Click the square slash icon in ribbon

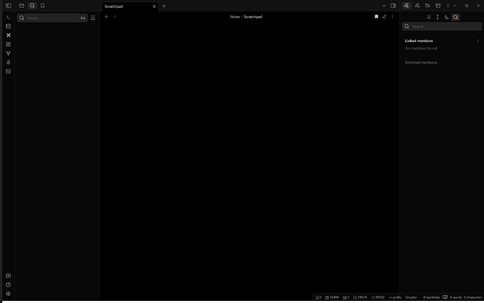point(8,72)
